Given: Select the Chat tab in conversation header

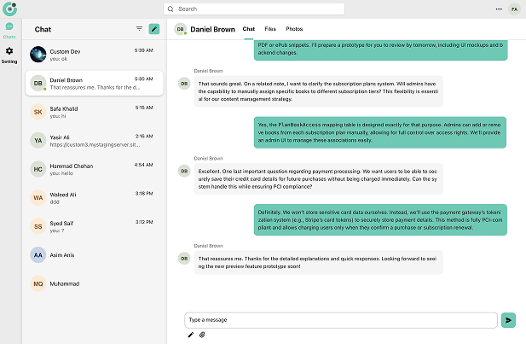Looking at the screenshot, I should [x=249, y=29].
